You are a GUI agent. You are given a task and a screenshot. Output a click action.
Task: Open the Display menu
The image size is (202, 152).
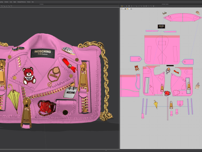click(x=15, y=2)
